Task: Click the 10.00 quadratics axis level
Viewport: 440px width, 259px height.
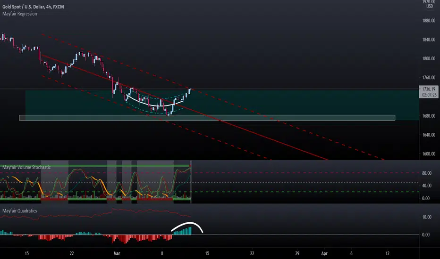Action: click(426, 217)
